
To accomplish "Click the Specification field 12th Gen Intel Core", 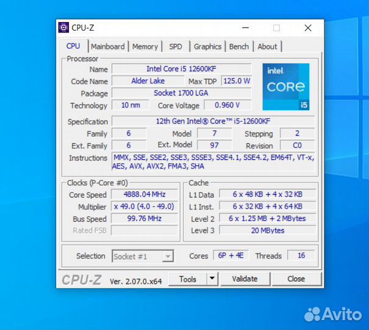I will [213, 121].
